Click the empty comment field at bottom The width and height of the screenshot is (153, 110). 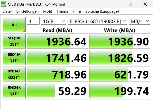click(76, 103)
